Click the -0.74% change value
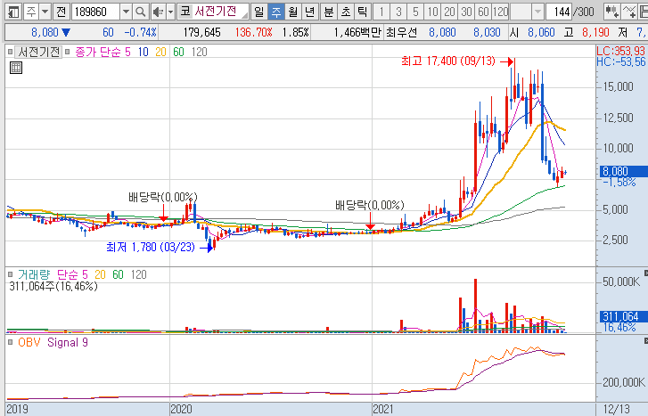 141,32
